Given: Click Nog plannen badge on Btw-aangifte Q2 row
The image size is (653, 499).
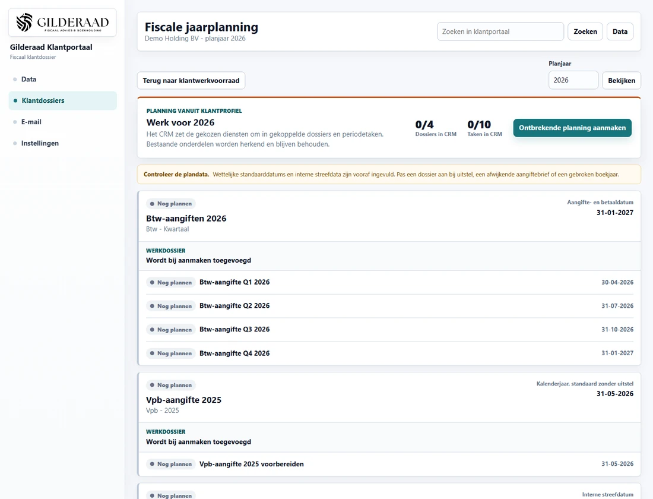Looking at the screenshot, I should pos(171,306).
